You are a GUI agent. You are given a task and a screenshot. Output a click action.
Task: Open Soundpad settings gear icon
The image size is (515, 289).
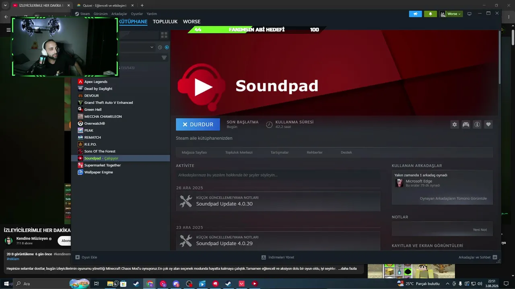[x=455, y=124]
